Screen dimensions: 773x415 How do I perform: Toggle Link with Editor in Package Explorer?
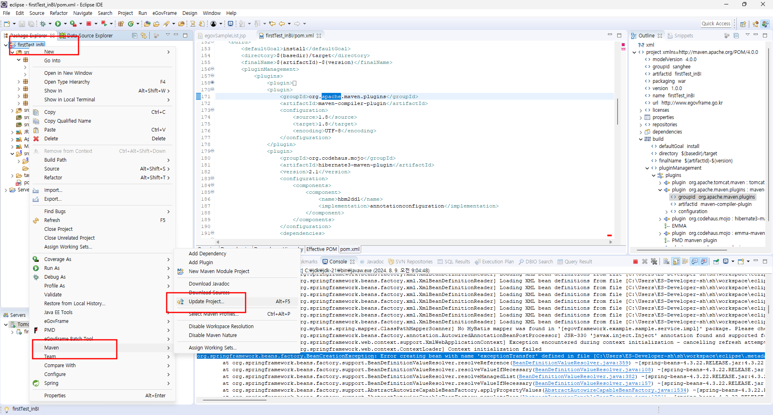[x=144, y=35]
